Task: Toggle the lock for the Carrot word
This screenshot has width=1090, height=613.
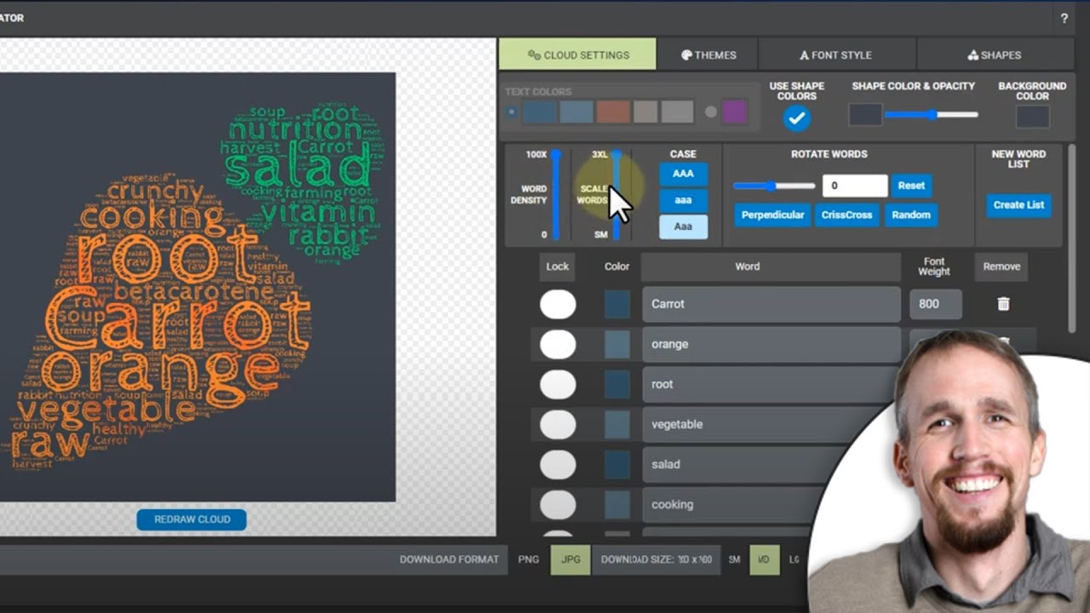Action: 558,304
